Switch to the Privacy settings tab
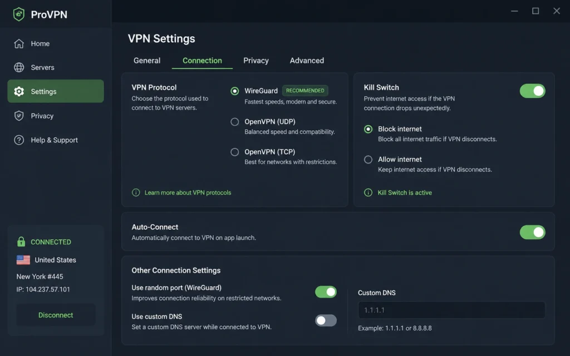This screenshot has width=570, height=356. 256,61
